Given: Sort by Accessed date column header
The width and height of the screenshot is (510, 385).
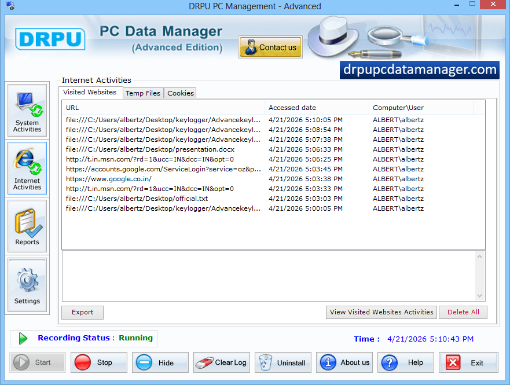Looking at the screenshot, I should point(317,108).
